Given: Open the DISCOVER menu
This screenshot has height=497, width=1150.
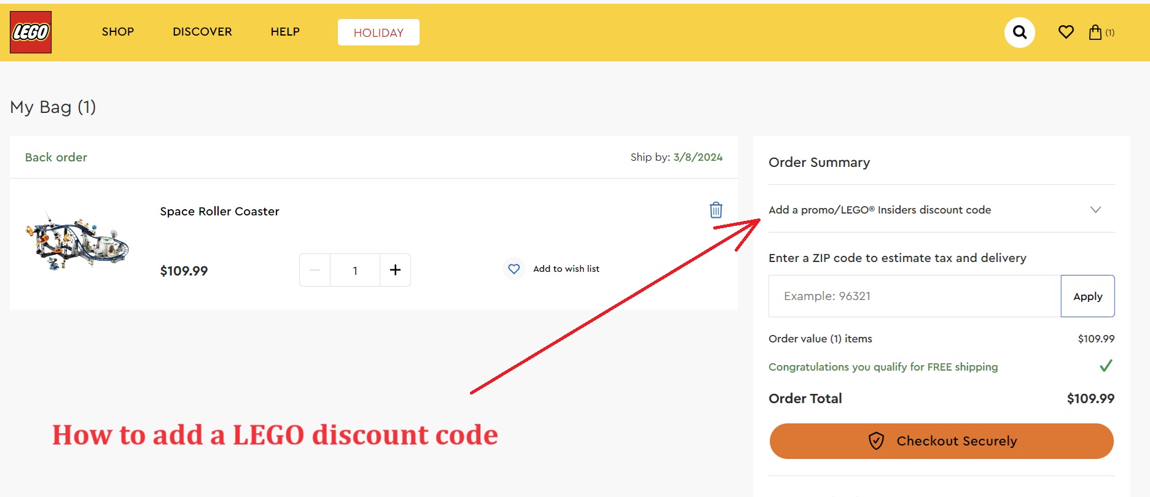Looking at the screenshot, I should click(202, 31).
